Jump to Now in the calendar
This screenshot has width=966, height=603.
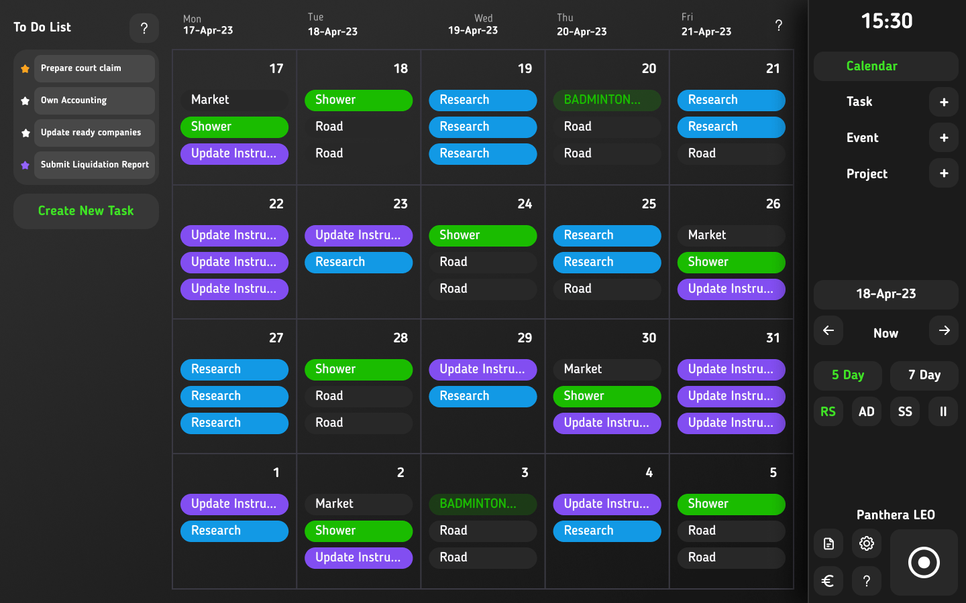(885, 333)
